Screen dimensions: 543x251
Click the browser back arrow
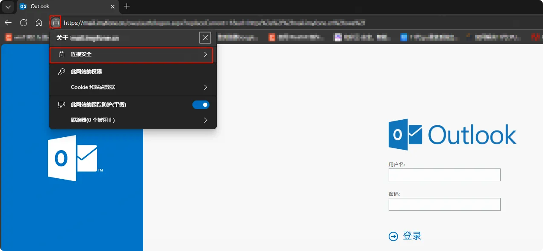[x=8, y=22]
